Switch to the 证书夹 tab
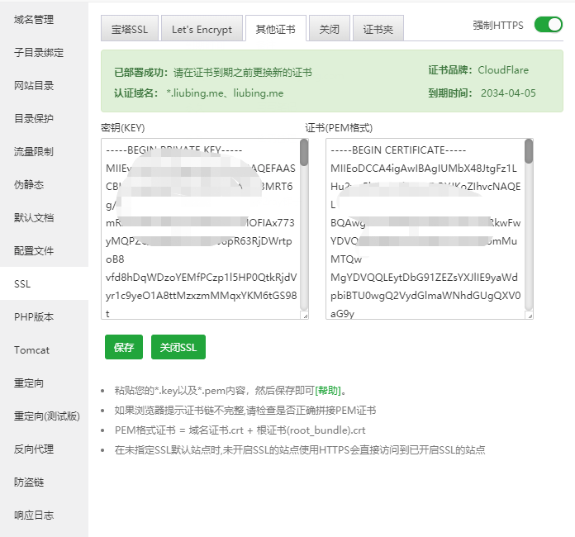This screenshot has height=537, width=575. tap(378, 30)
